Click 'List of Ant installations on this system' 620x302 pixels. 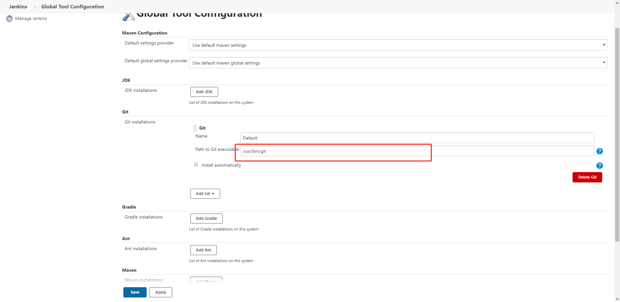click(x=221, y=261)
